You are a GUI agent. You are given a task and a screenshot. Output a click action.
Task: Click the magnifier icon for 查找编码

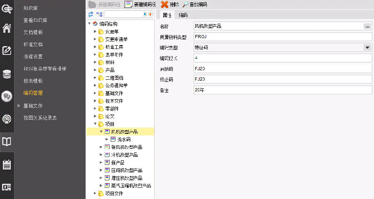(x=185, y=4)
